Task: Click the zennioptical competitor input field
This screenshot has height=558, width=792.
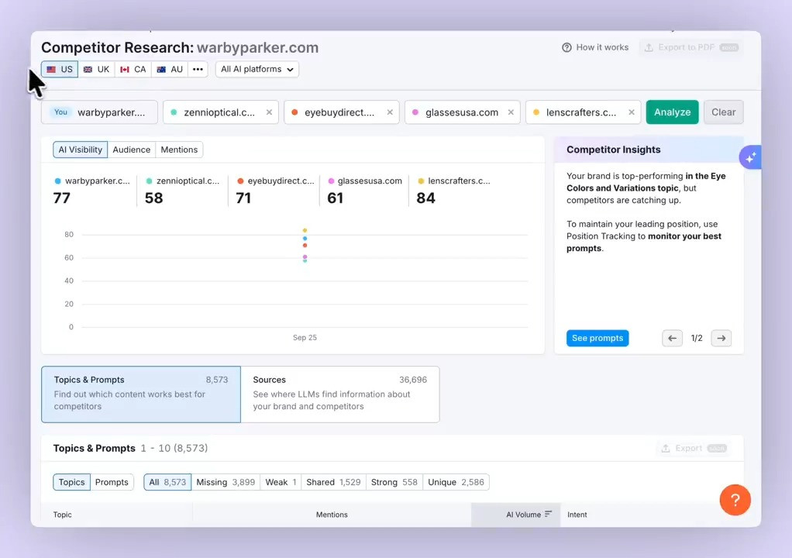Action: point(221,112)
